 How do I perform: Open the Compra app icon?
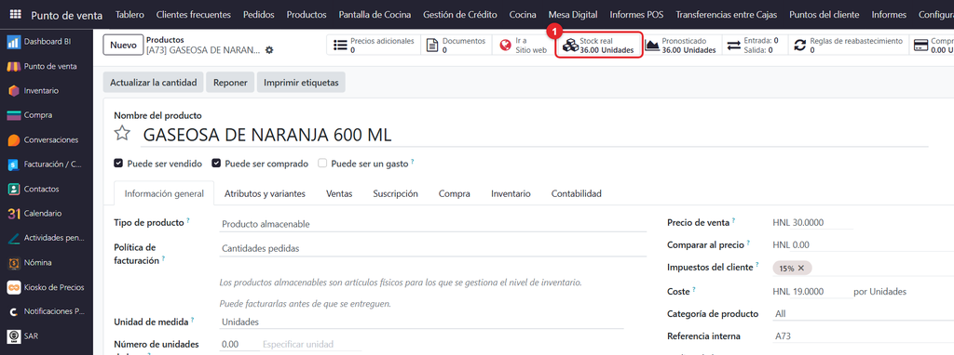(x=14, y=115)
